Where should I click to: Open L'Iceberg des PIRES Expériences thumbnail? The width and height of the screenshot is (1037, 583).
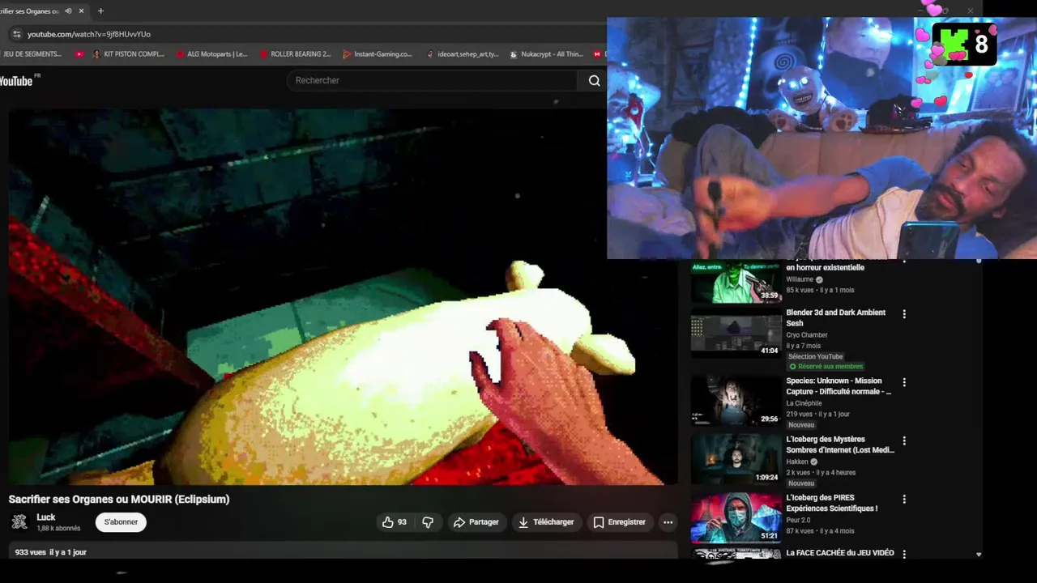pyautogui.click(x=736, y=518)
